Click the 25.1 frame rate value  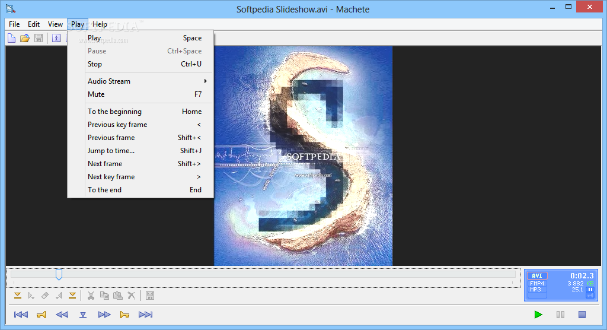coord(577,289)
